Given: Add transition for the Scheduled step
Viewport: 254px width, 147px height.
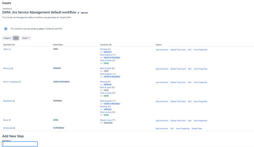Looking at the screenshot, I should point(162,128).
